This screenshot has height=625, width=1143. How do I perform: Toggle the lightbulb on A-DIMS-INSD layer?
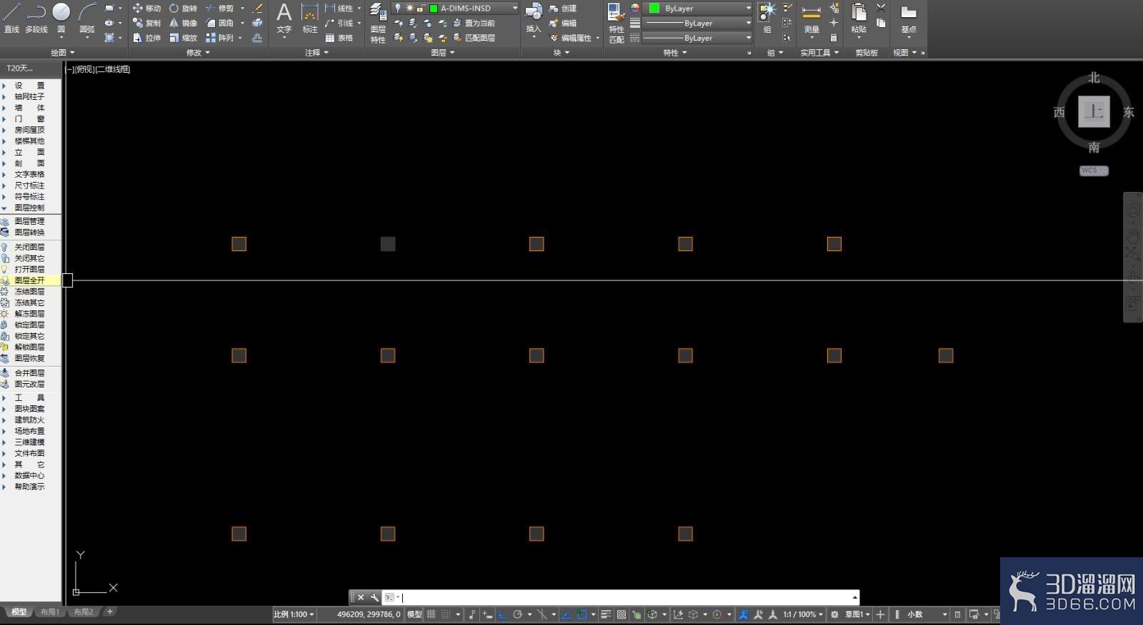398,8
